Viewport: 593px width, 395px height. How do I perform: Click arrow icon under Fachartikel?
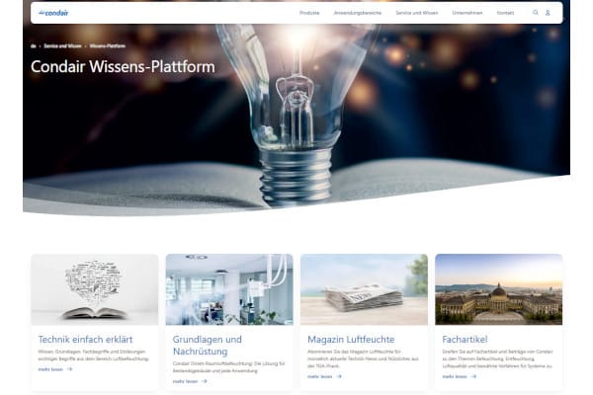click(473, 376)
